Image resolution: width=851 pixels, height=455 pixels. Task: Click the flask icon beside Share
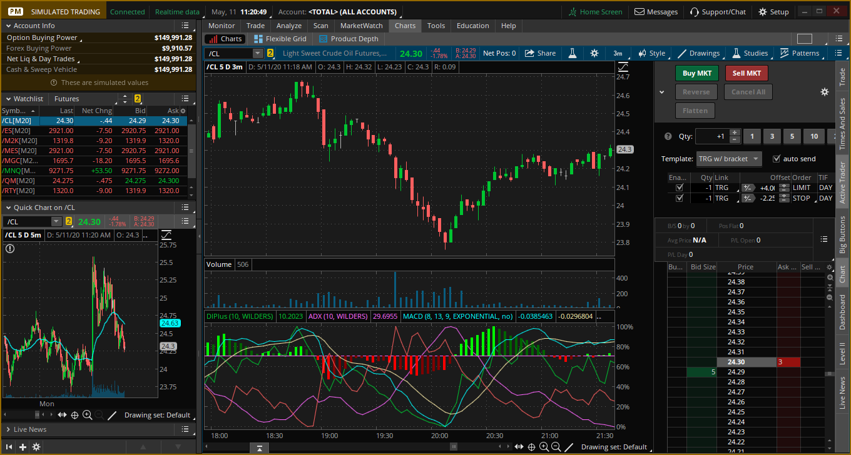572,53
